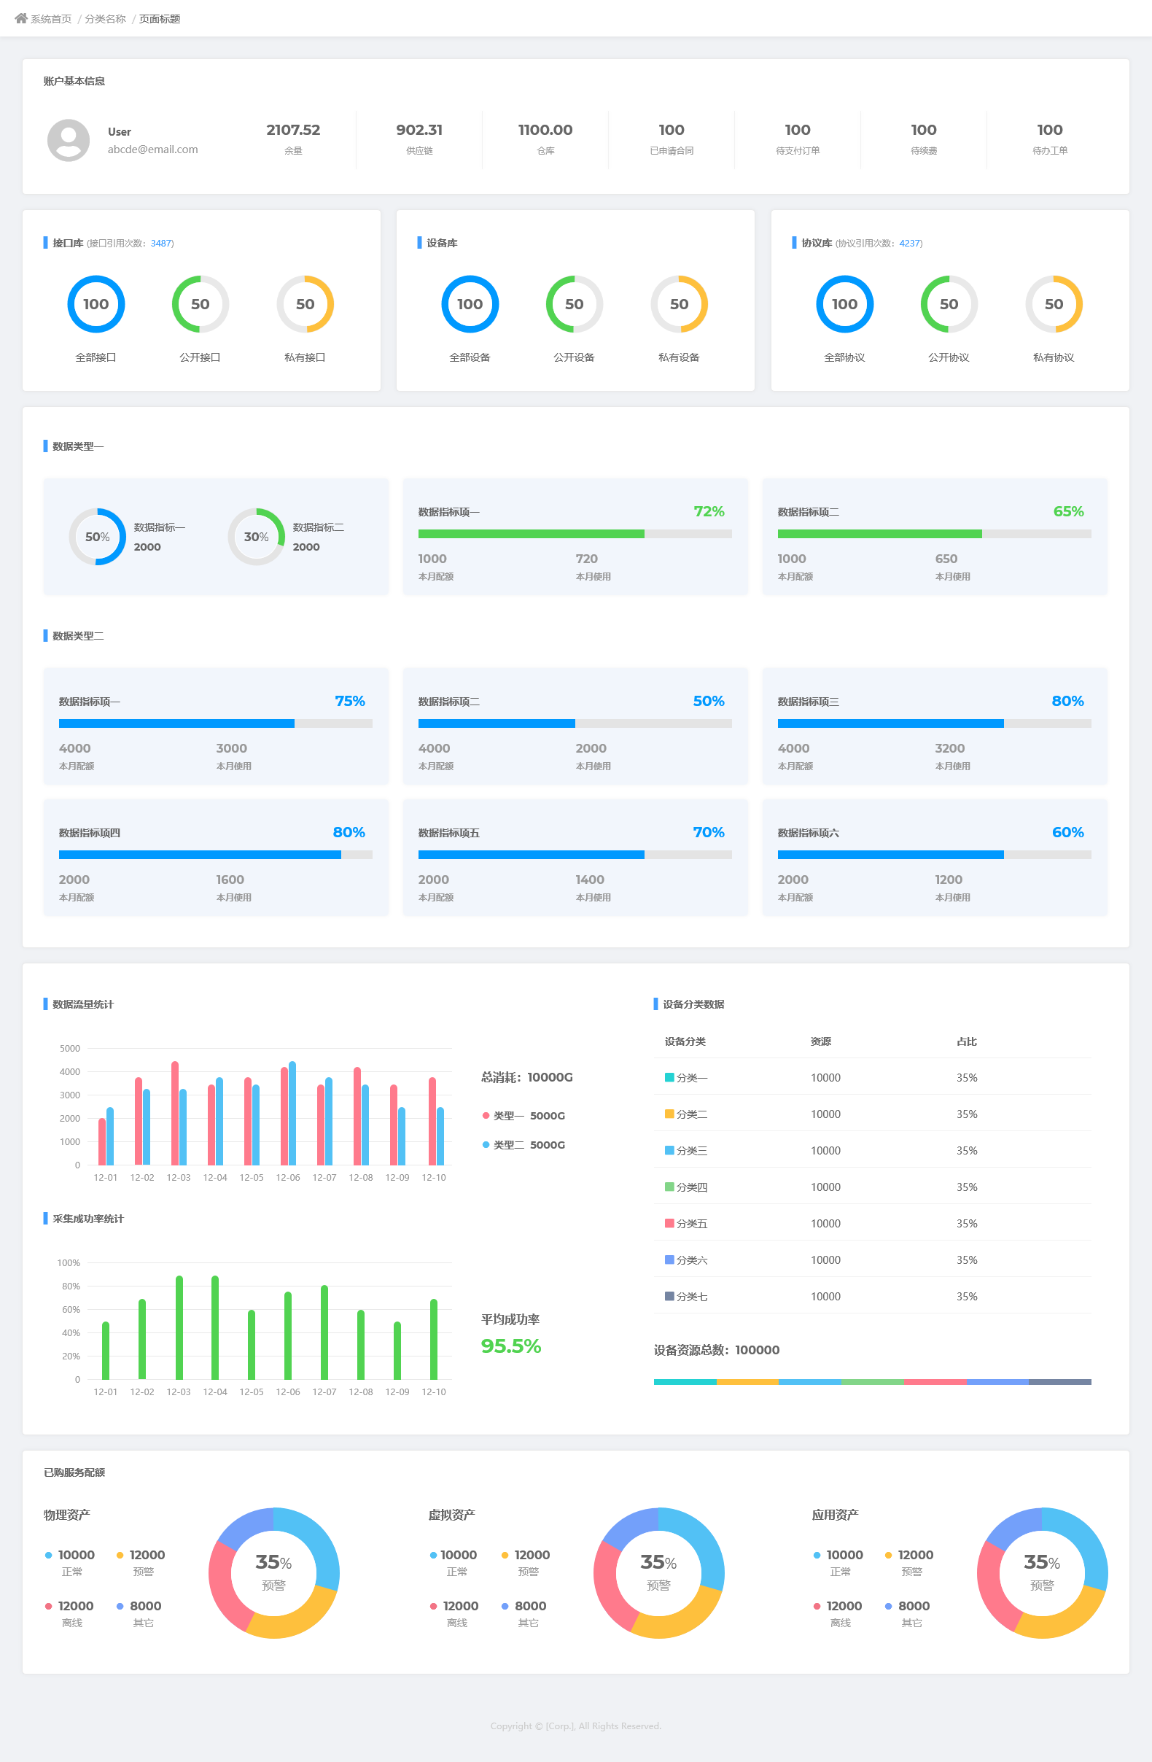Click the user avatar icon
The width and height of the screenshot is (1152, 1762).
tap(69, 140)
